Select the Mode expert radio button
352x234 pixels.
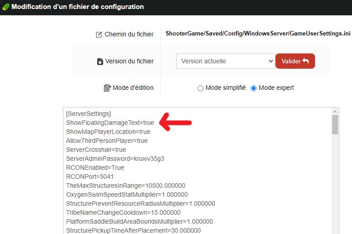253,88
